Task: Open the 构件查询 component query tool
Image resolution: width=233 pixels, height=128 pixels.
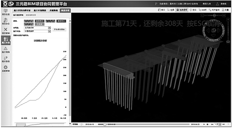Action: [214, 10]
